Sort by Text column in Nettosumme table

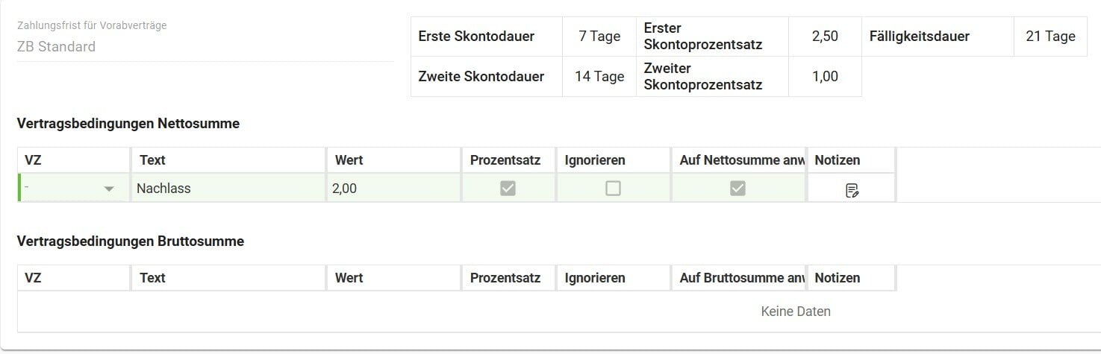pos(228,160)
